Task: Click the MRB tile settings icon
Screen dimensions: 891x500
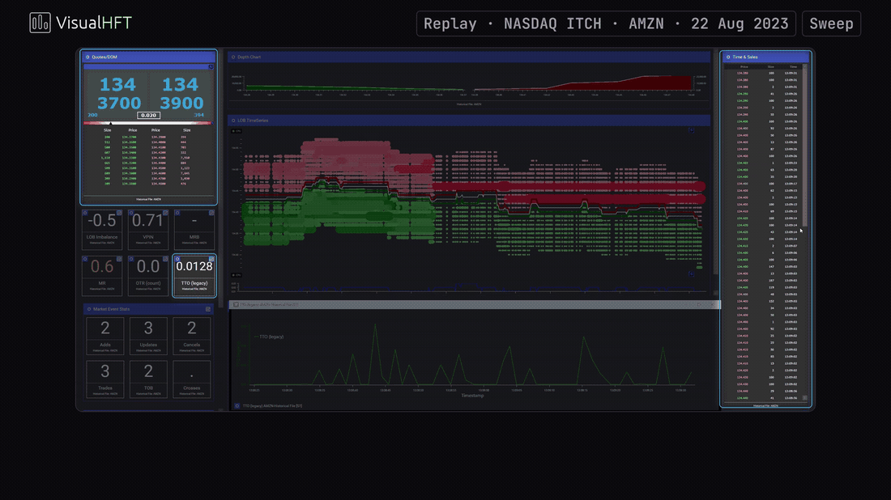Action: click(x=177, y=213)
